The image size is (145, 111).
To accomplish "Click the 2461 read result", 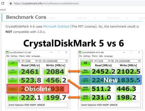I will pos(31,72).
